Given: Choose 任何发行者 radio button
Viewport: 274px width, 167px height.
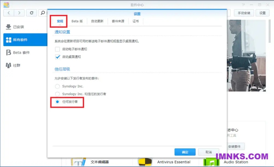Looking at the screenshot, I should tap(57, 102).
